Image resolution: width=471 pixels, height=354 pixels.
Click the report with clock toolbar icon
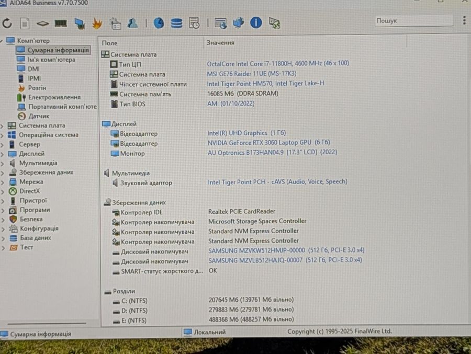(x=194, y=23)
